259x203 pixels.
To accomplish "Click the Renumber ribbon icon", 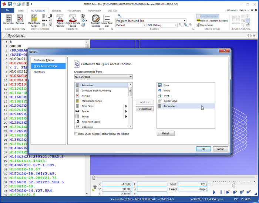I will coord(9,19).
